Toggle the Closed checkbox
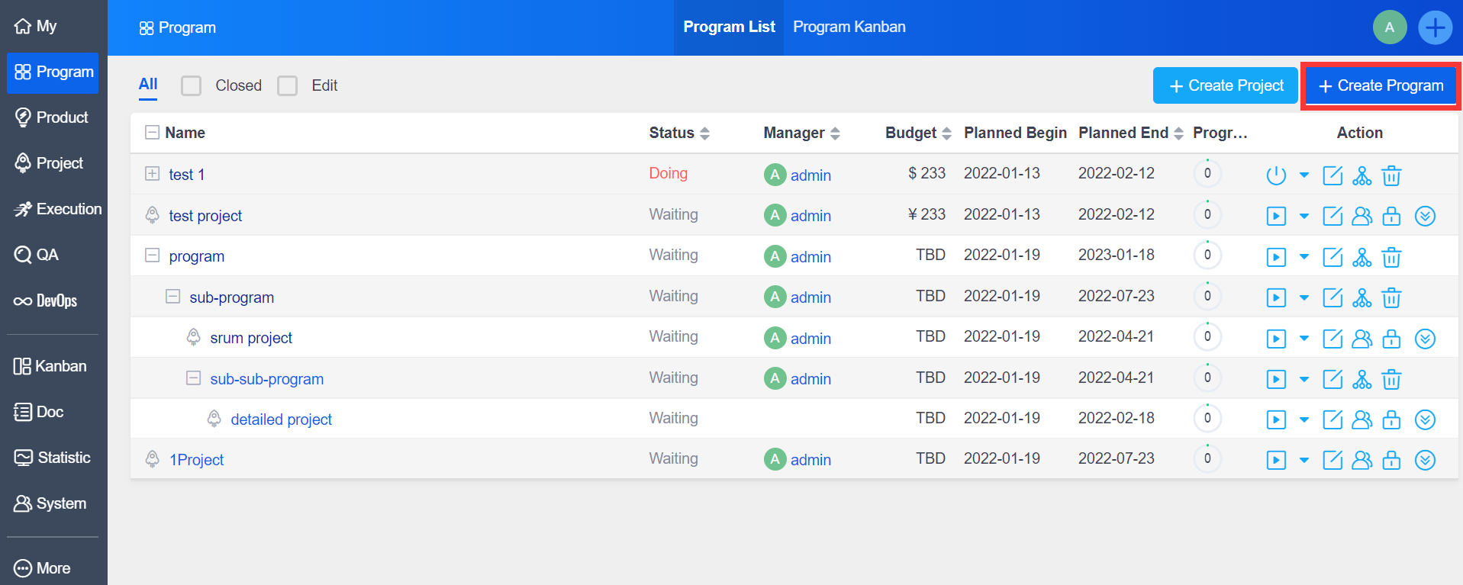The image size is (1463, 585). 191,85
